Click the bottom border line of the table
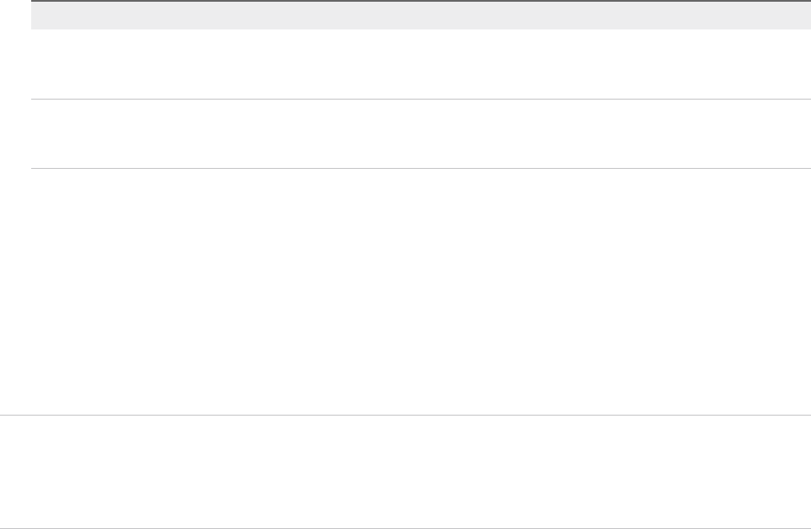 pyautogui.click(x=405, y=527)
